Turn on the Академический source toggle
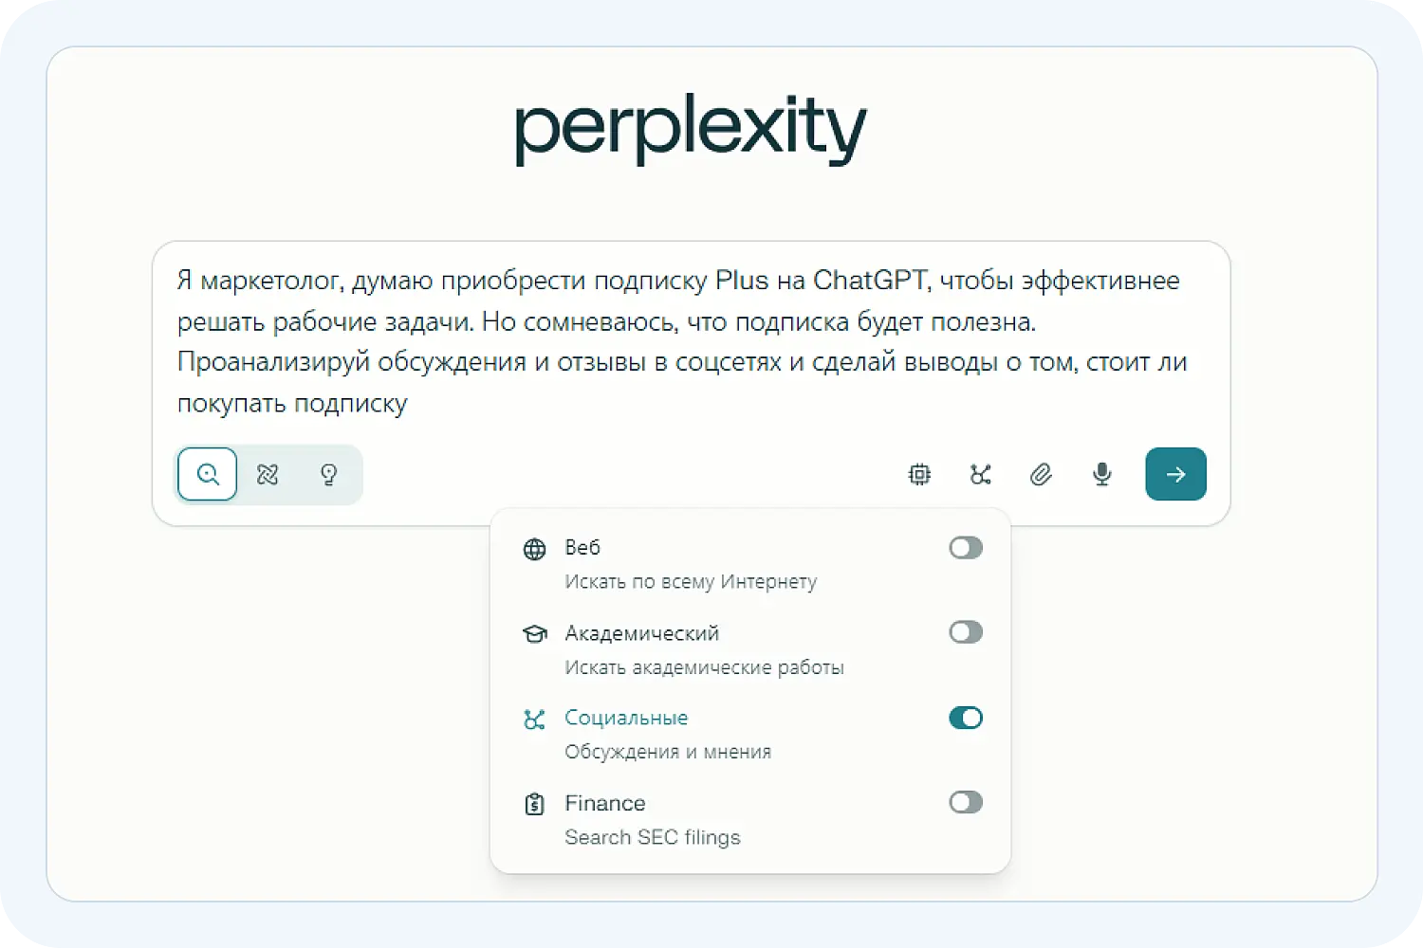 tap(965, 631)
